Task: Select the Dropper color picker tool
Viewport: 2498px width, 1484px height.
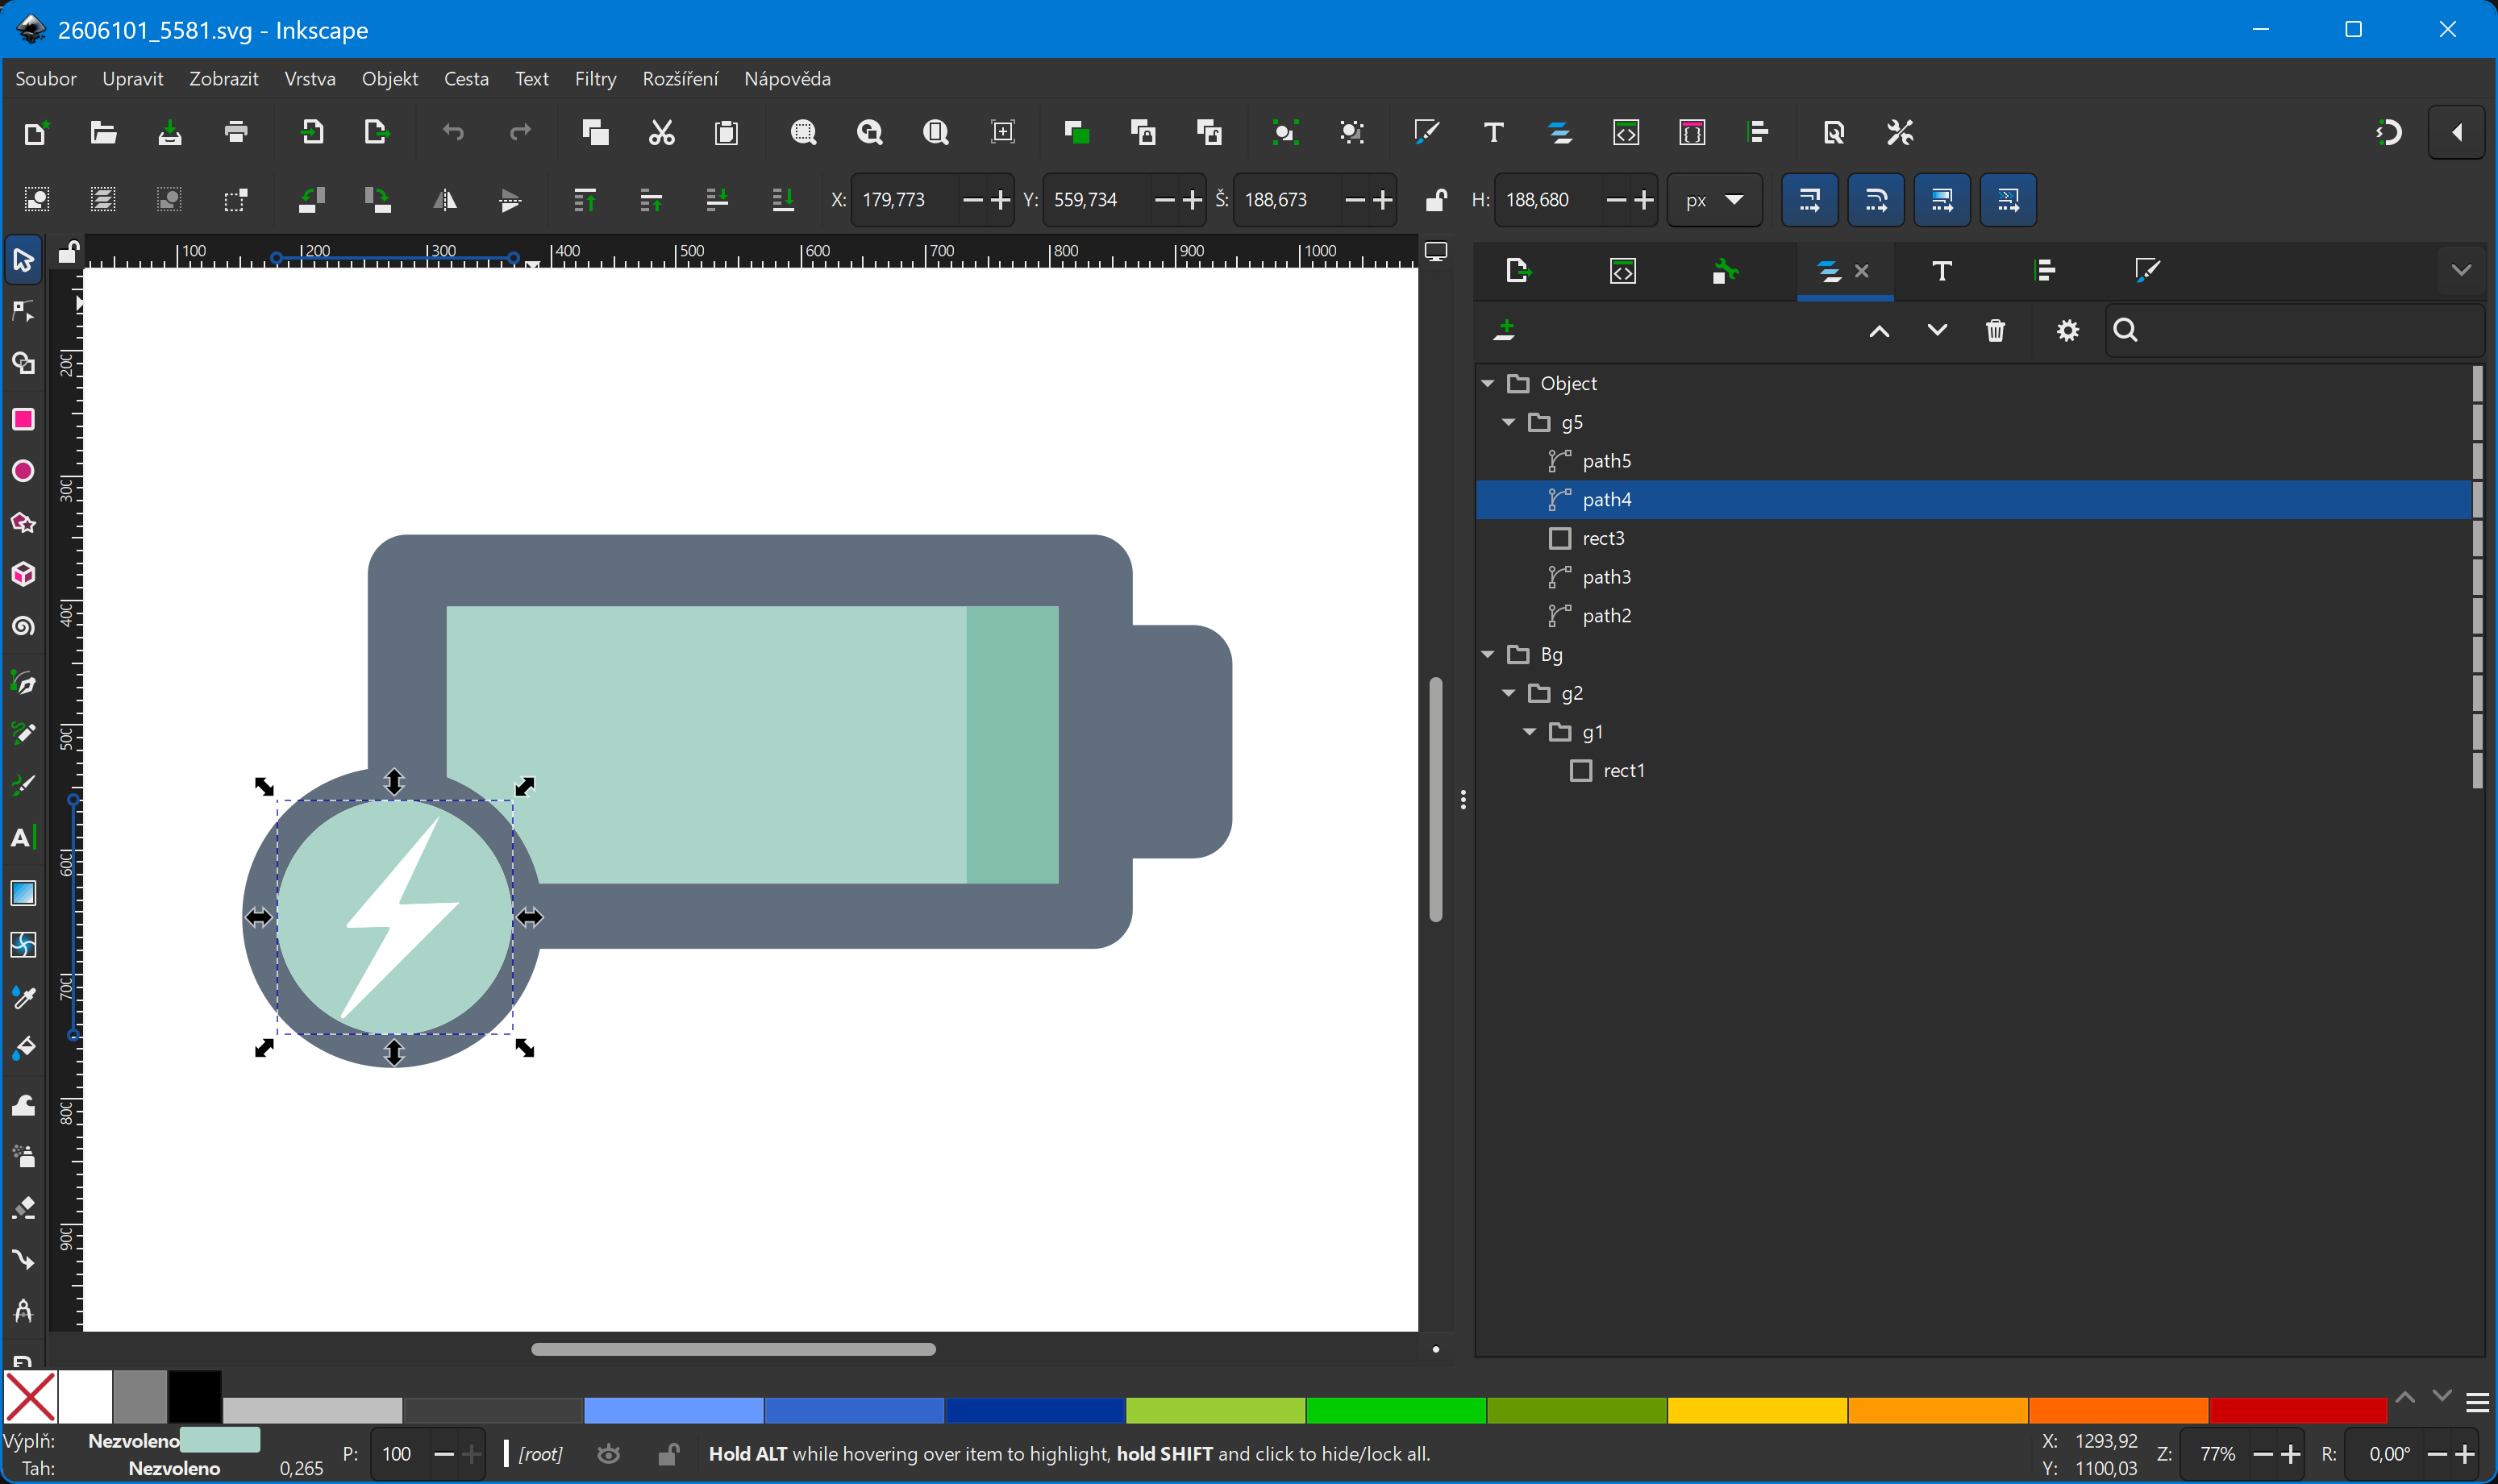Action: (x=23, y=997)
